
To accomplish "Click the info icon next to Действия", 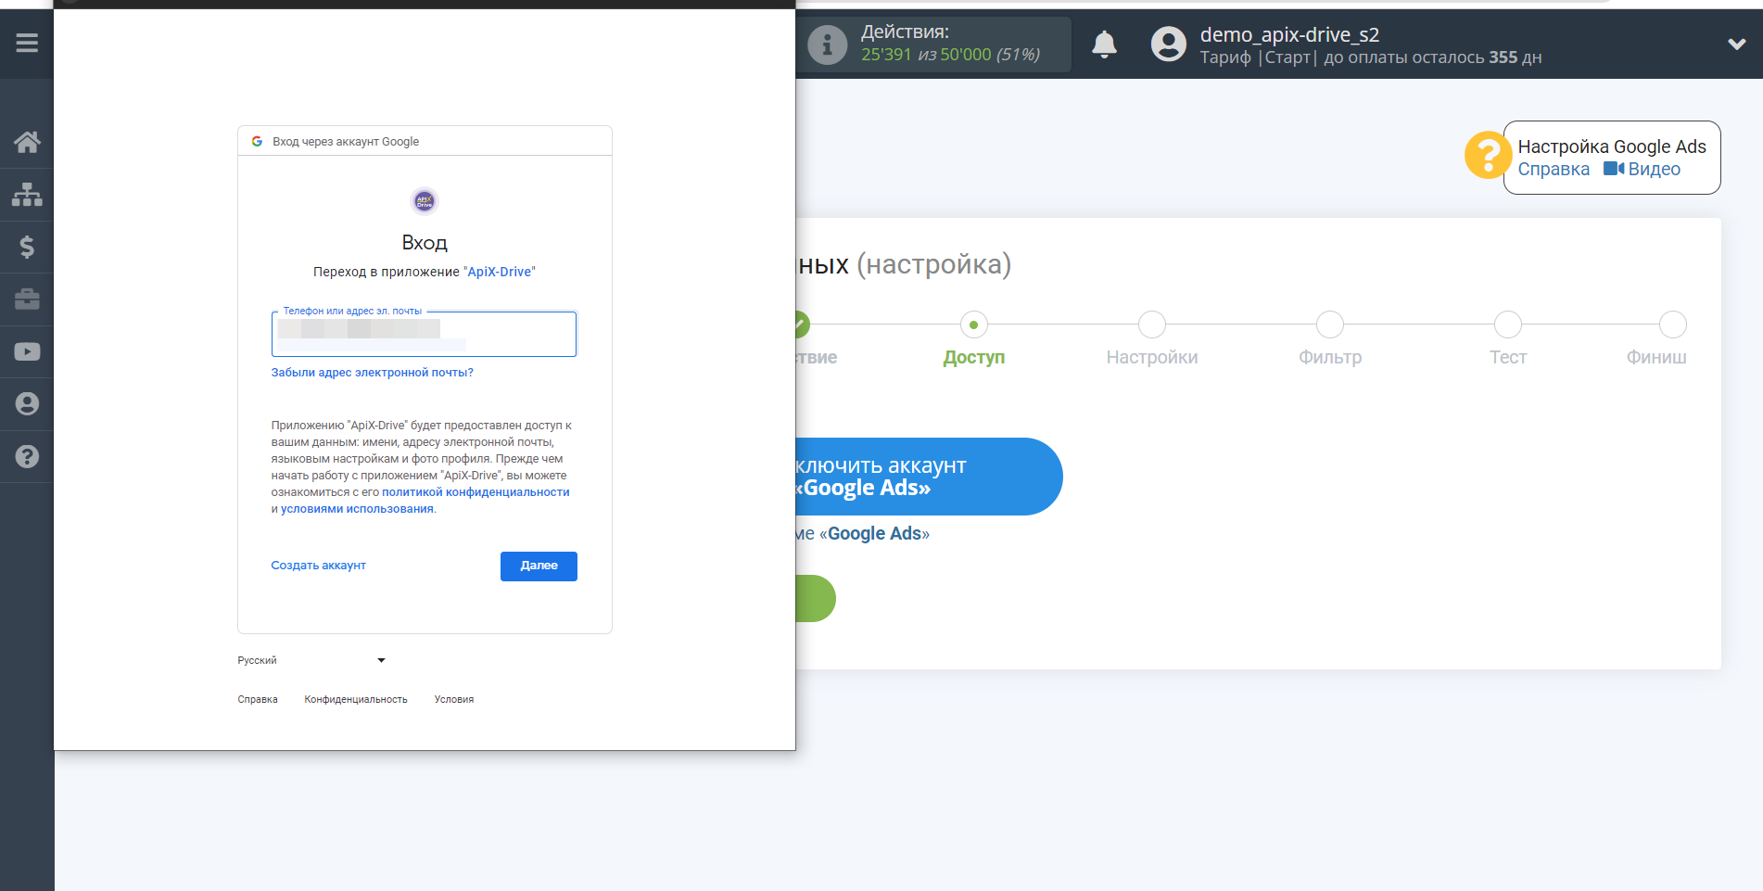I will pos(827,45).
